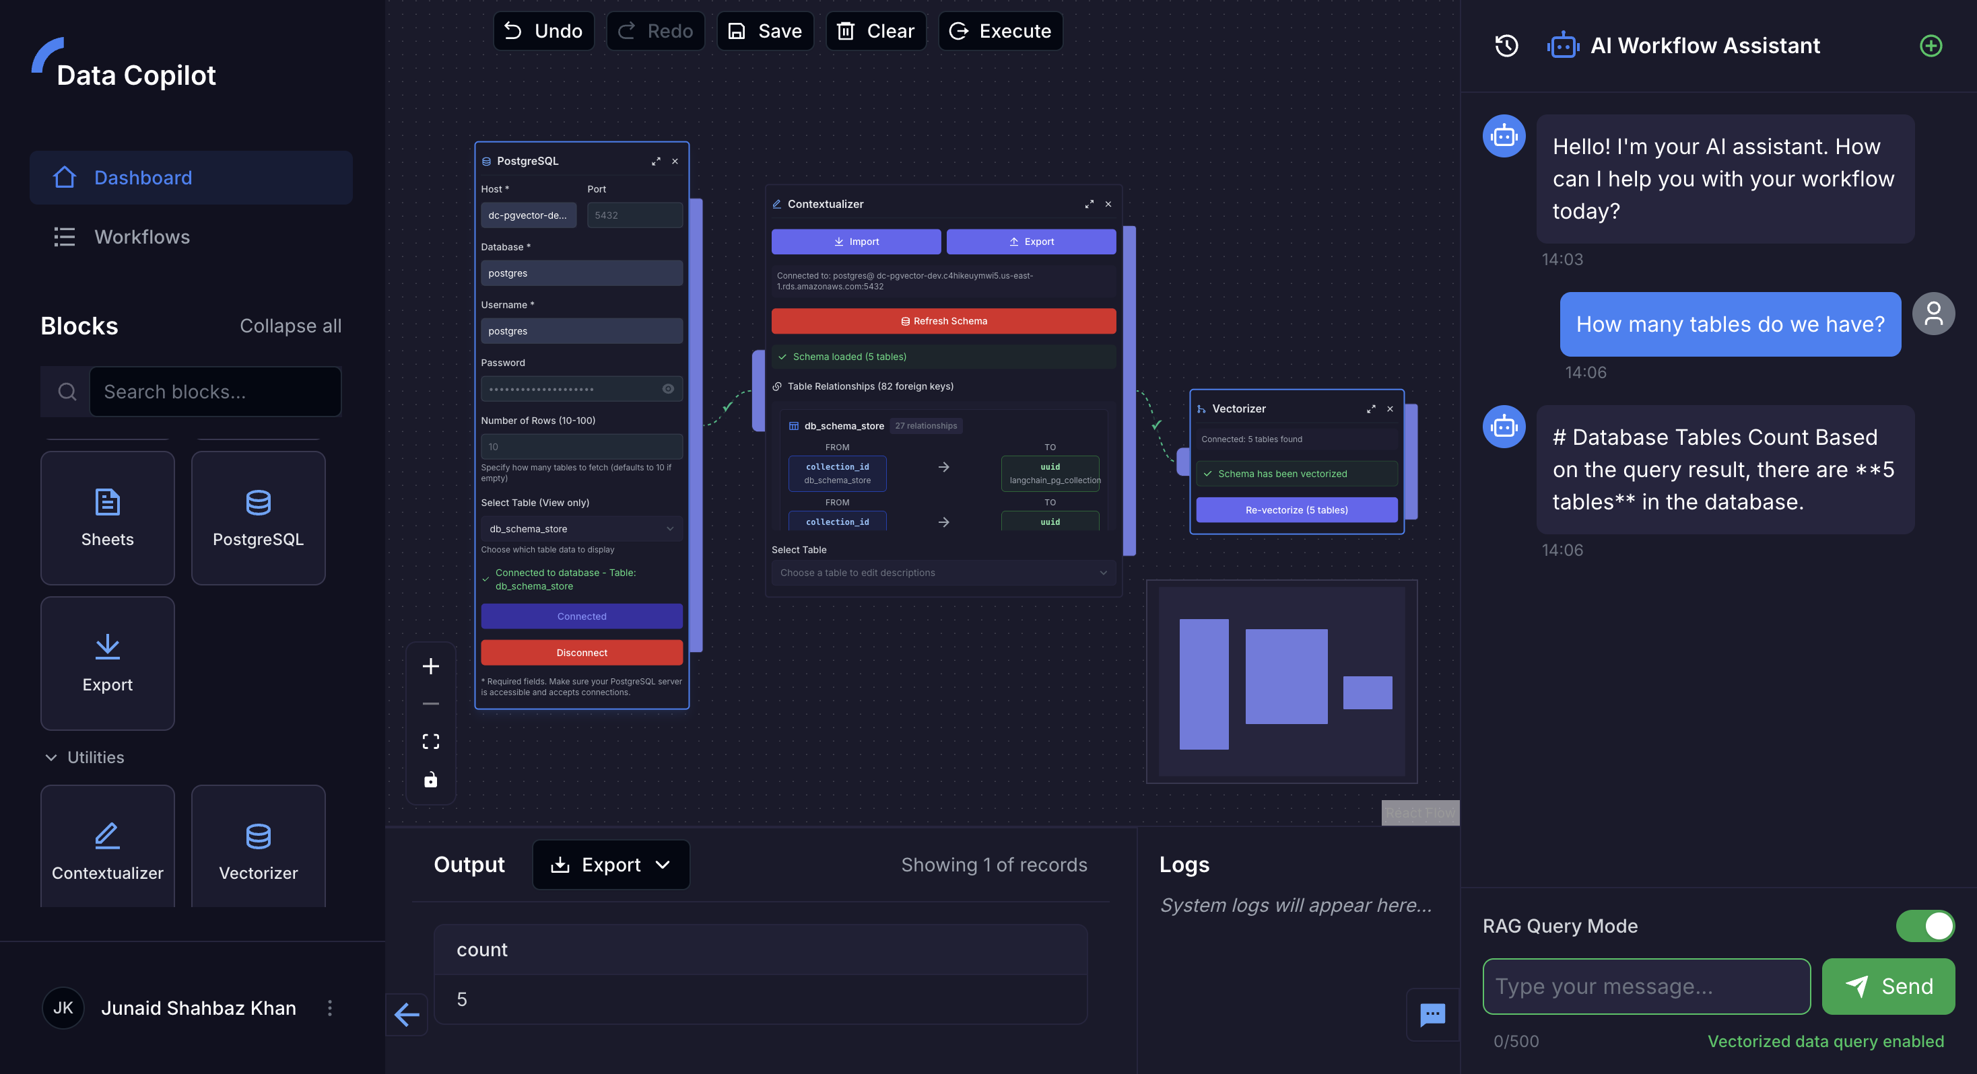Open Select Table dropdown showing db_schema_store

tap(581, 528)
